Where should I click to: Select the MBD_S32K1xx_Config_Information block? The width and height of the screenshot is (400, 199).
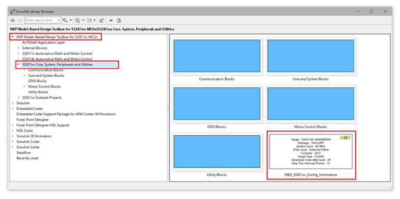tap(311, 152)
